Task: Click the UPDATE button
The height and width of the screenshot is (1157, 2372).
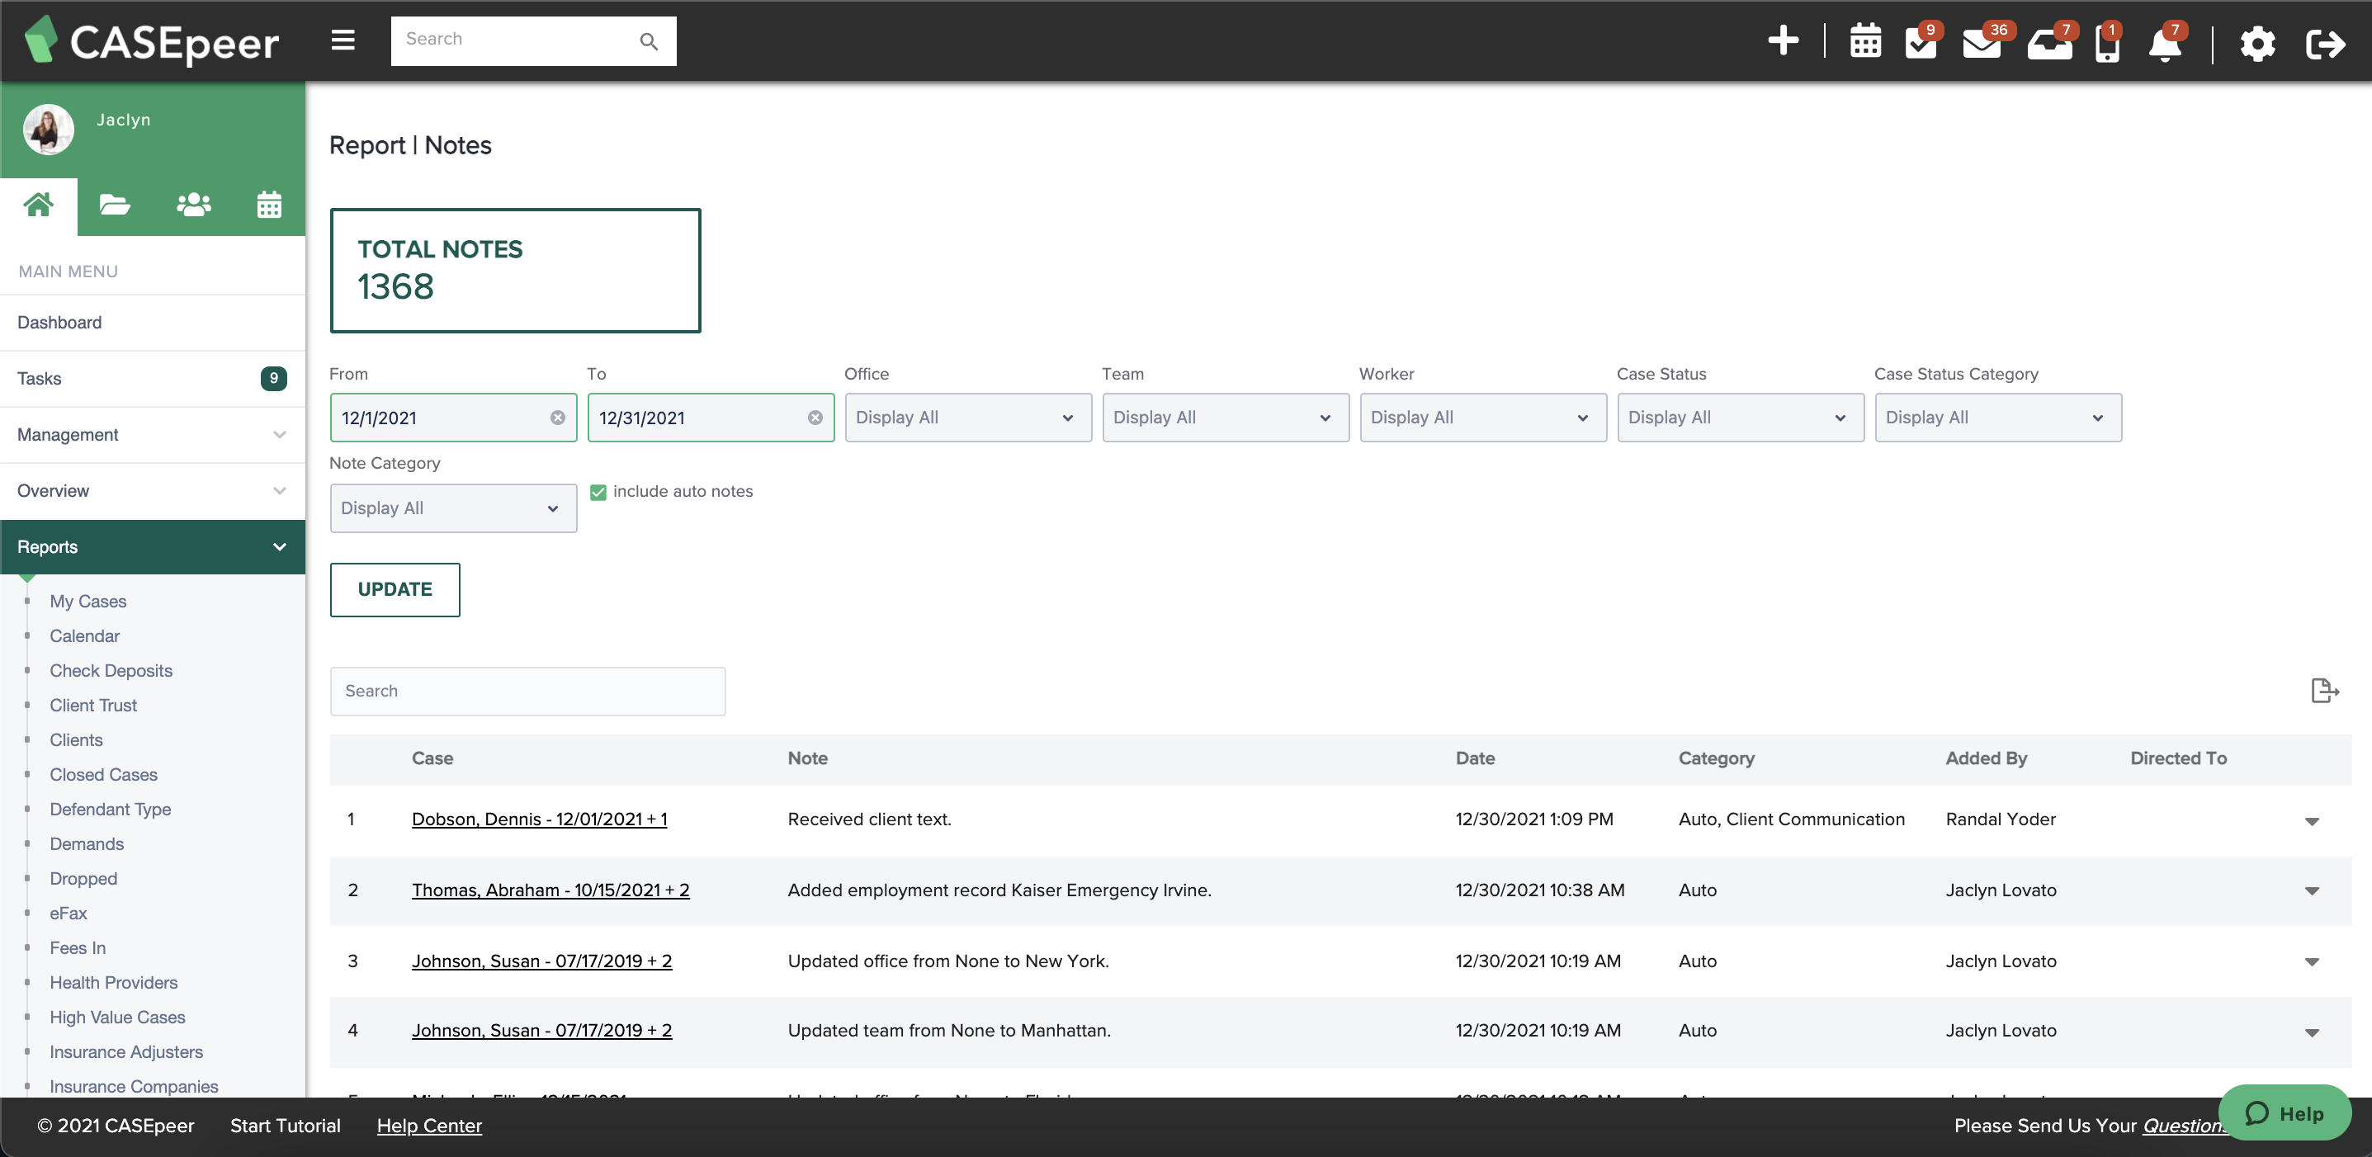Action: [x=395, y=589]
